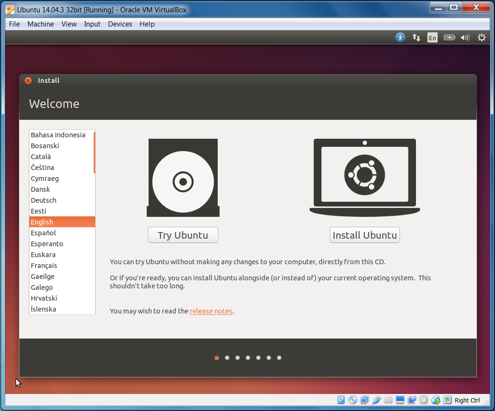Open the universal access menu in Ubuntu panel
Image resolution: width=495 pixels, height=411 pixels.
pyautogui.click(x=400, y=37)
